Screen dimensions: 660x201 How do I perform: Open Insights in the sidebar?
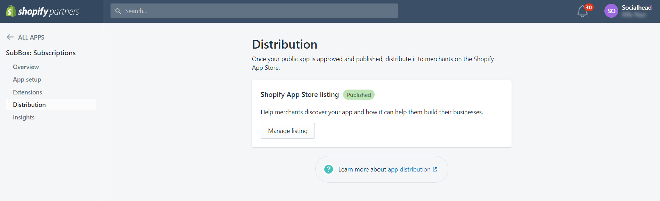click(24, 117)
